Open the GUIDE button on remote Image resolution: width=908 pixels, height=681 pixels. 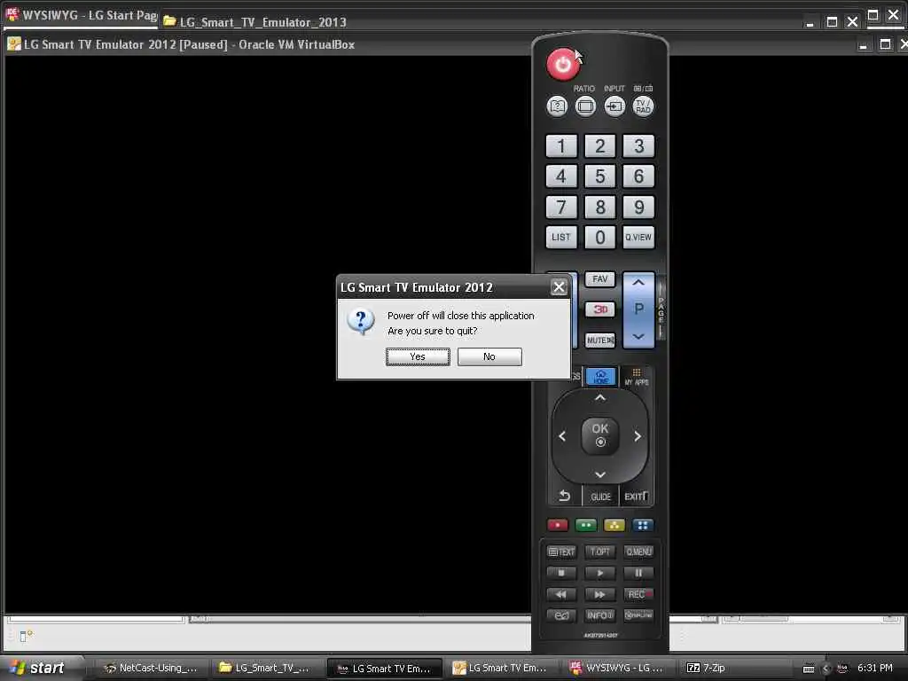(600, 497)
